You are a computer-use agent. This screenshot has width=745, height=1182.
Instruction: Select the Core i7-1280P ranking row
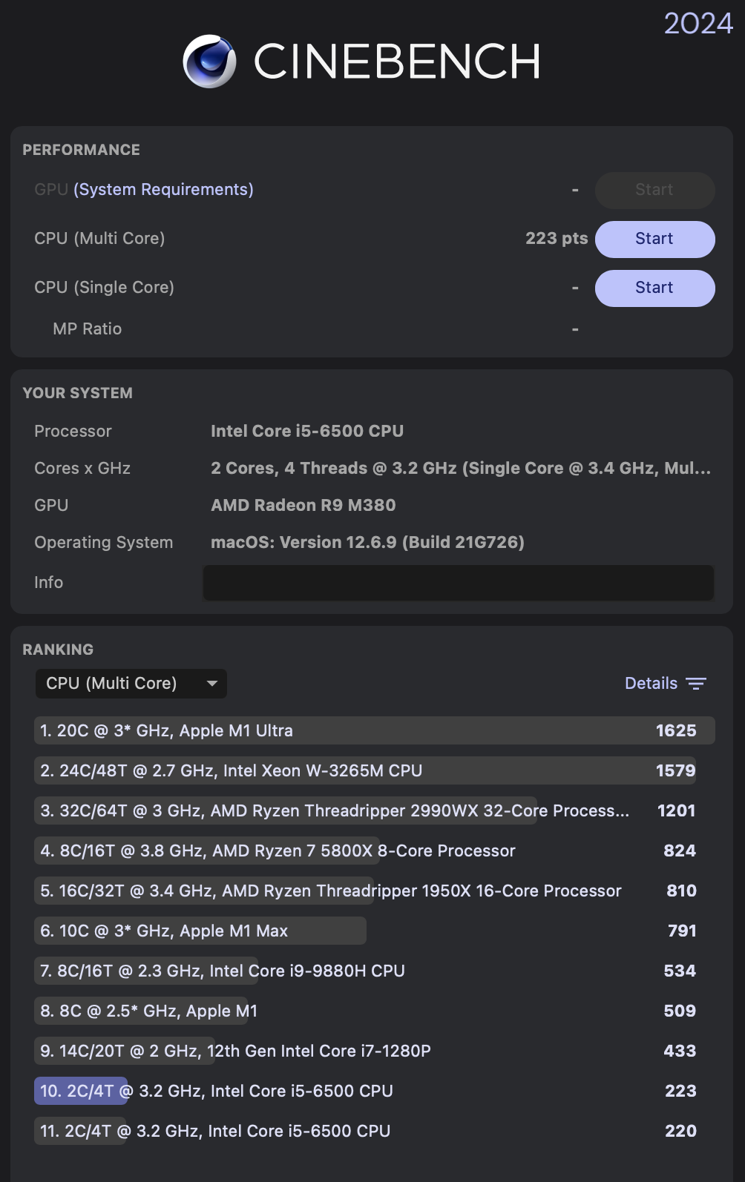(x=365, y=1051)
